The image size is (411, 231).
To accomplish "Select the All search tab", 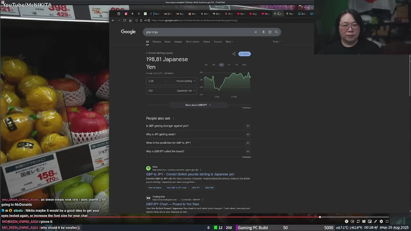I will (x=147, y=42).
